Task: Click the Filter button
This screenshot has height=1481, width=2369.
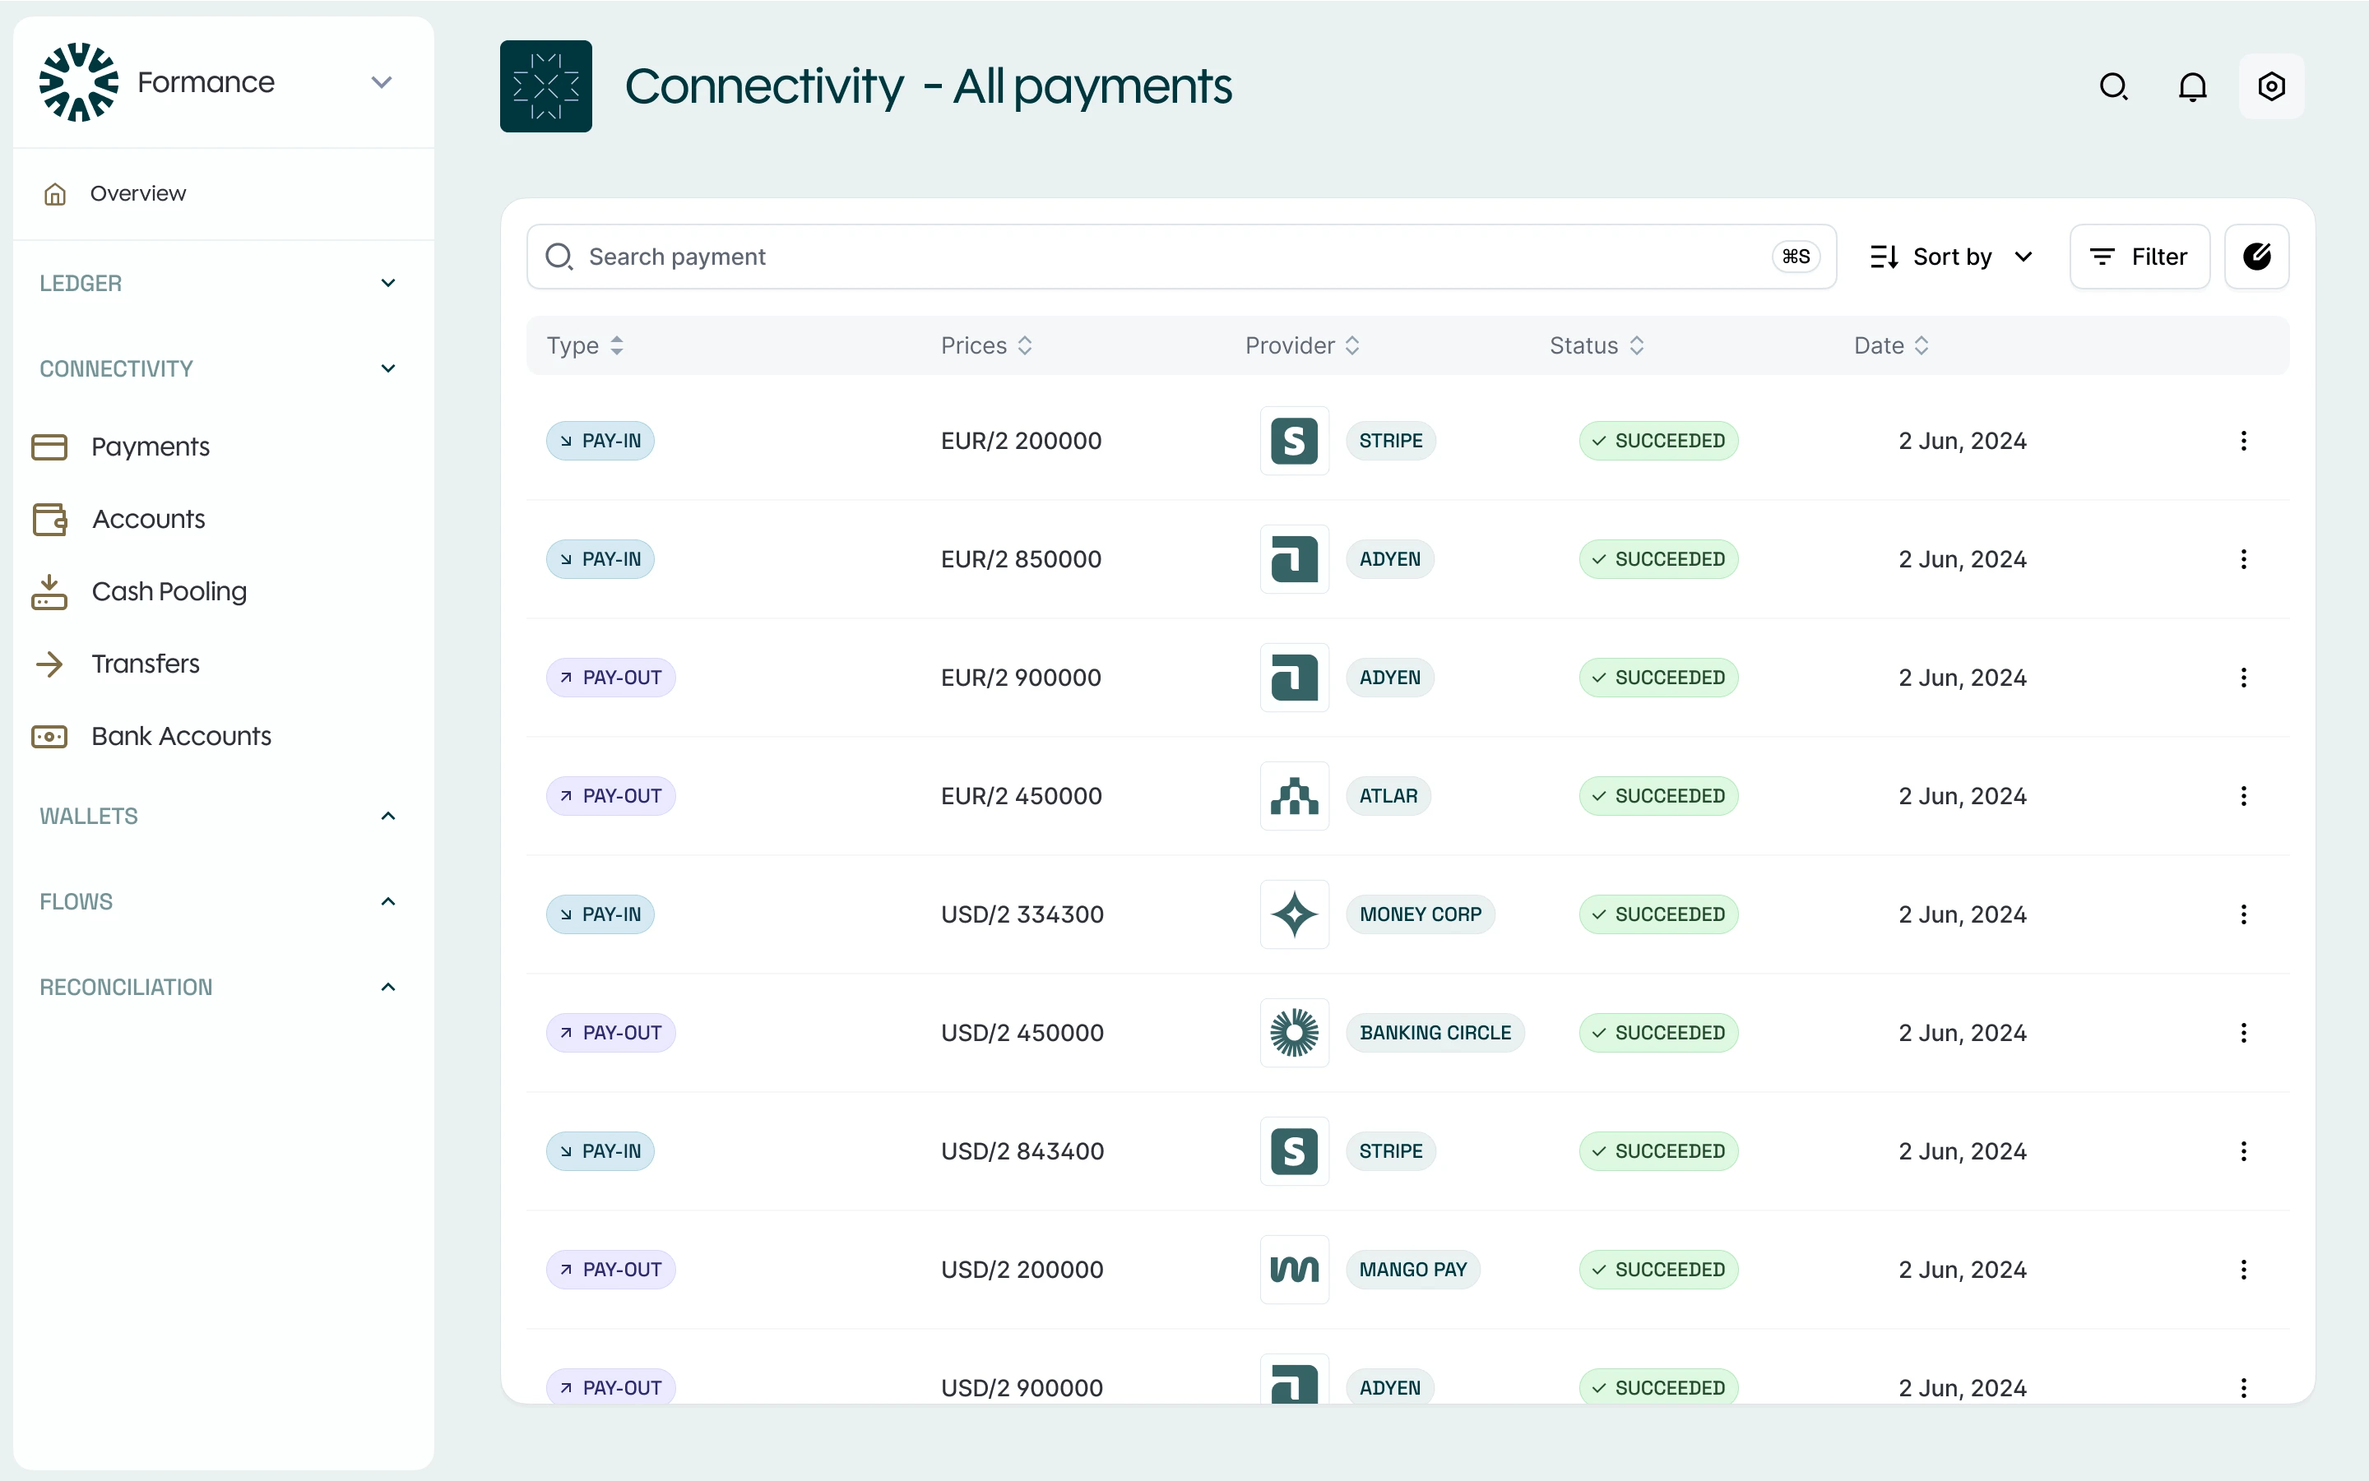Action: (x=2140, y=256)
